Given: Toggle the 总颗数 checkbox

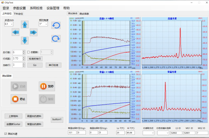Looking at the screenshot, I should coord(28,52).
